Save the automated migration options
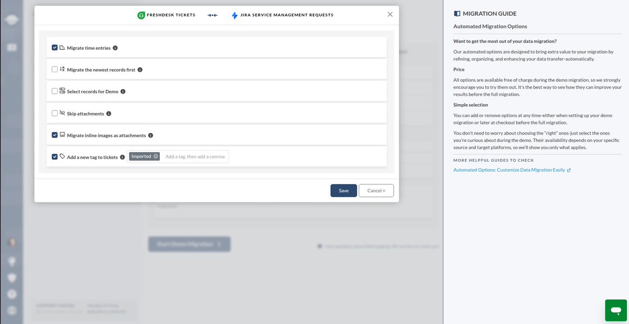Screen dimensions: 629x324 tap(343, 191)
